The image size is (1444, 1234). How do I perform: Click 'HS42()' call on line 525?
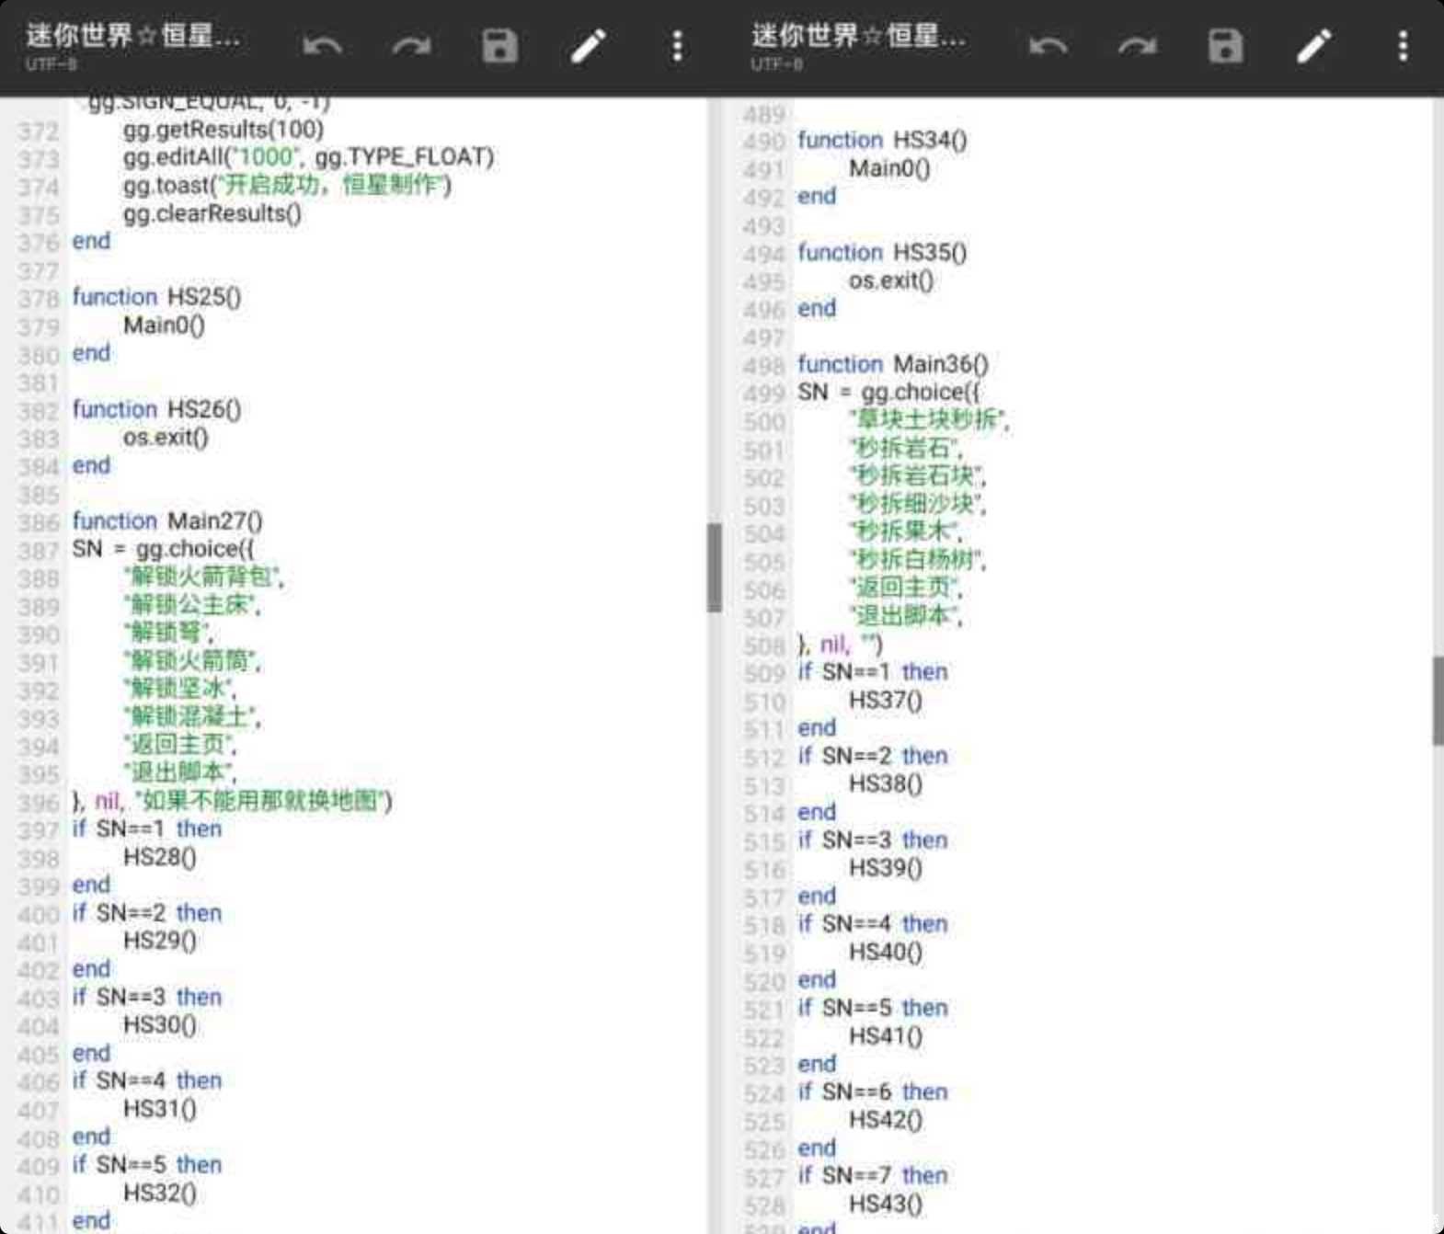[x=886, y=1120]
